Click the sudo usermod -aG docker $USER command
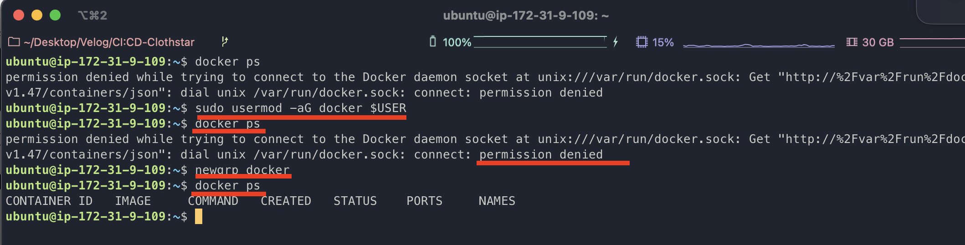Screen dimensions: 965x245 [x=301, y=108]
